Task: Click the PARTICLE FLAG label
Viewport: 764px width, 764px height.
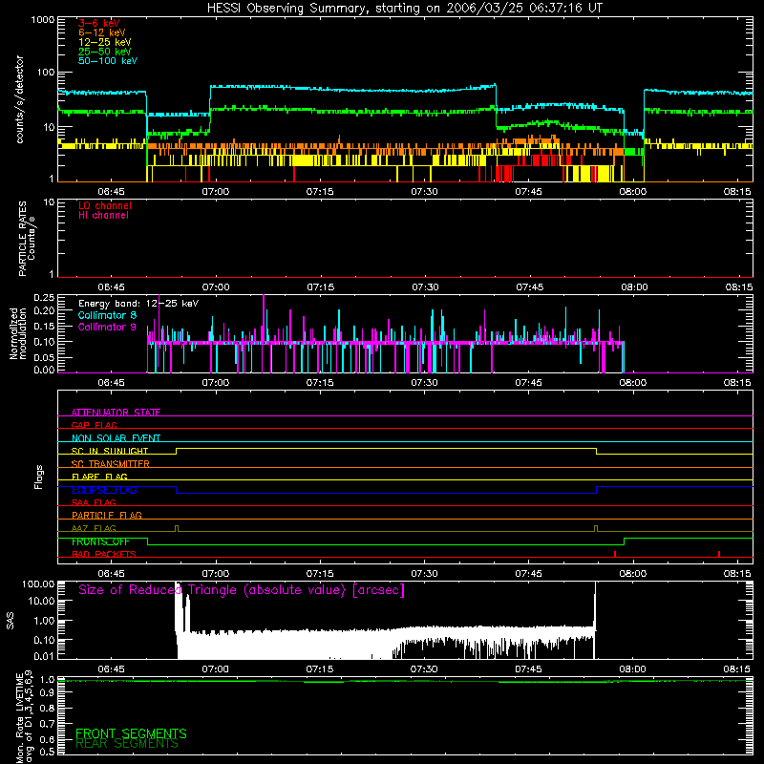Action: [106, 515]
